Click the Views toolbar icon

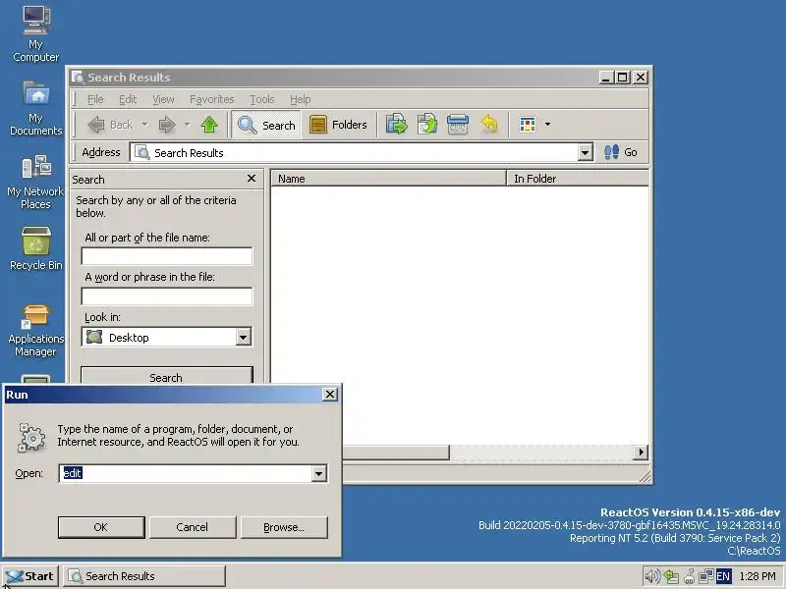[x=528, y=125]
